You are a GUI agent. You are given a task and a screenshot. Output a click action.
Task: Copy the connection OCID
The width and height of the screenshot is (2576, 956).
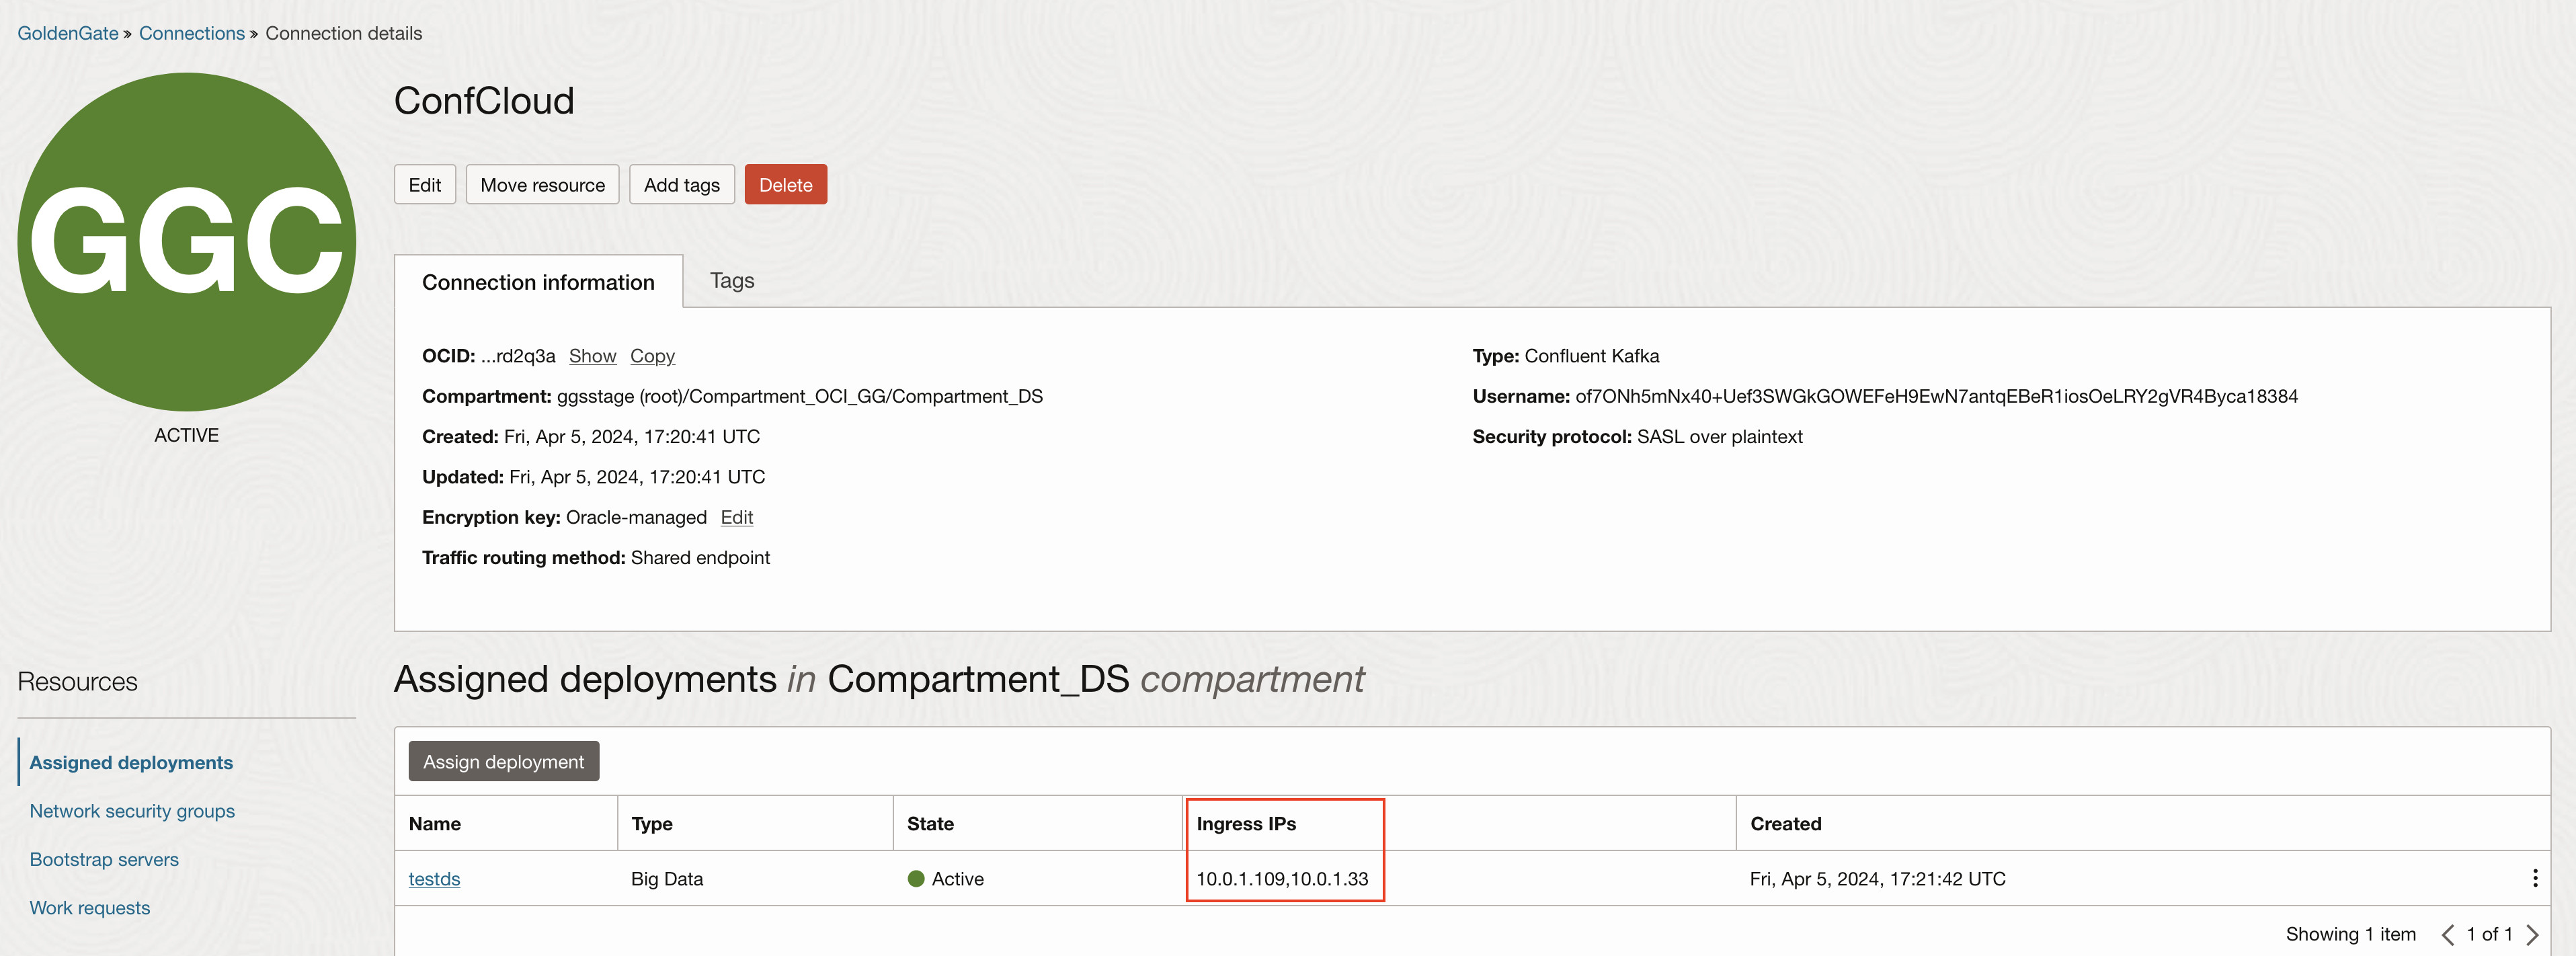click(652, 356)
